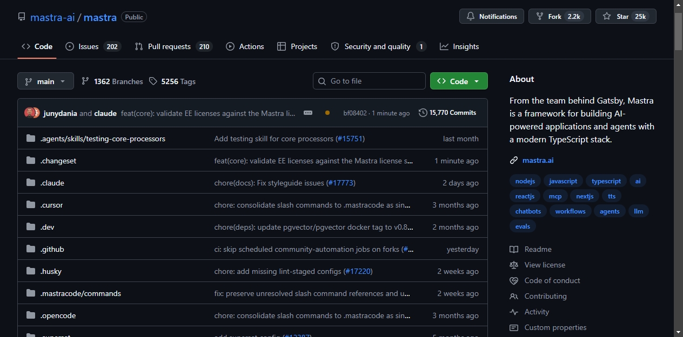Viewport: 683px width, 337px height.
Task: Open the claude co-author link
Action: pos(105,113)
